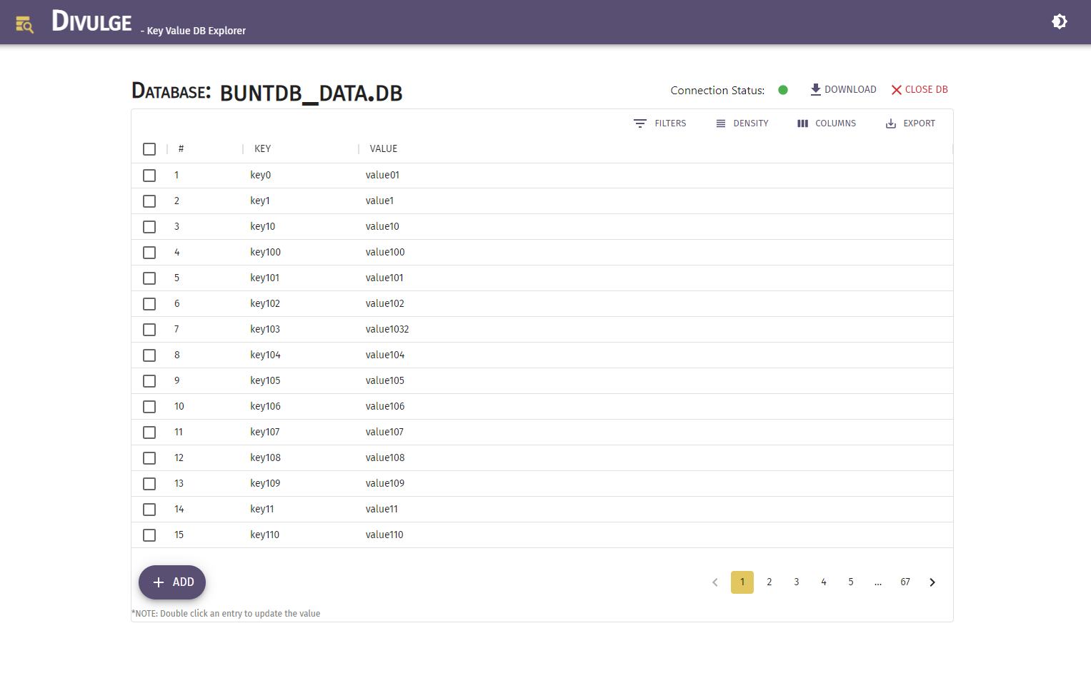This screenshot has height=683, width=1091.
Task: Click the key105 cell
Action: click(x=265, y=381)
